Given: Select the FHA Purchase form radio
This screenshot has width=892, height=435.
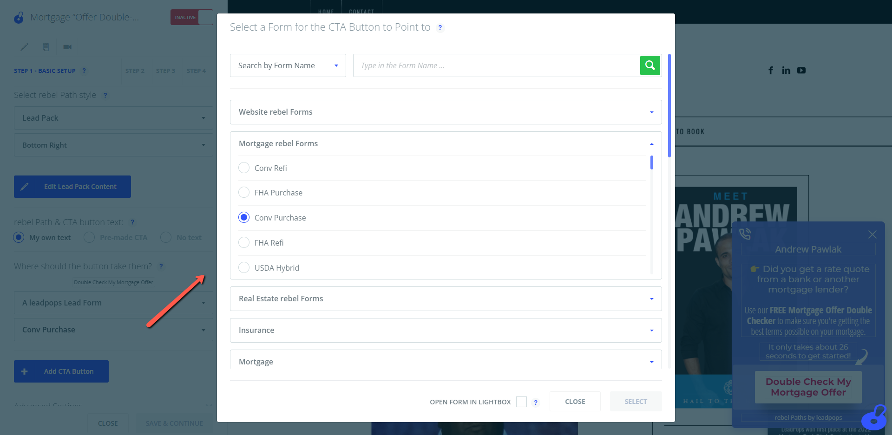Looking at the screenshot, I should pos(244,192).
